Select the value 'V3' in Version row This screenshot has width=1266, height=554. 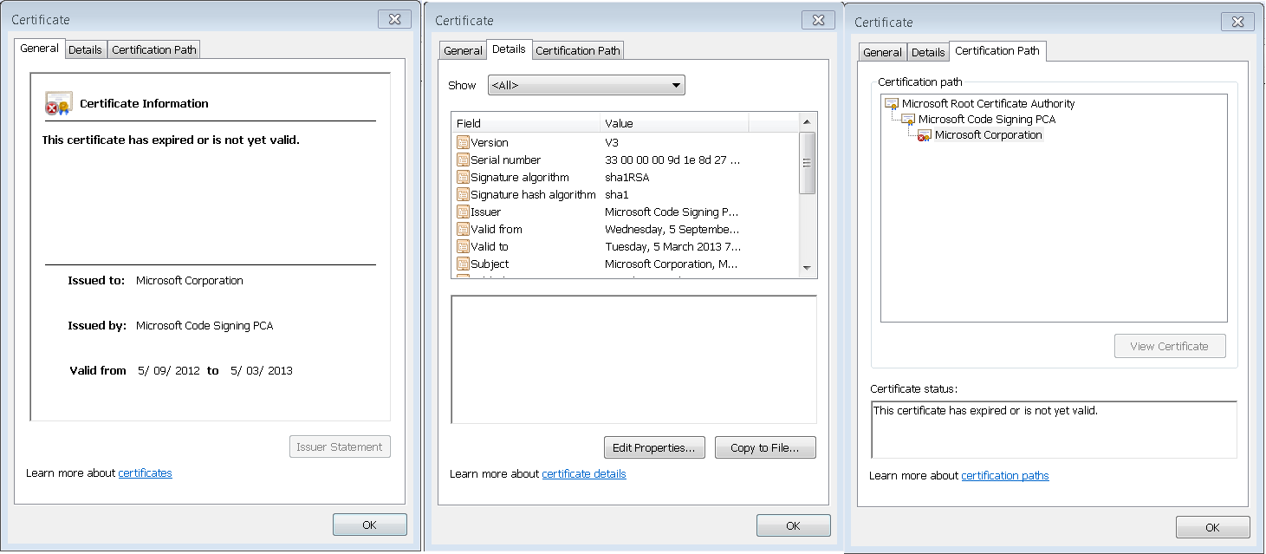[x=612, y=142]
